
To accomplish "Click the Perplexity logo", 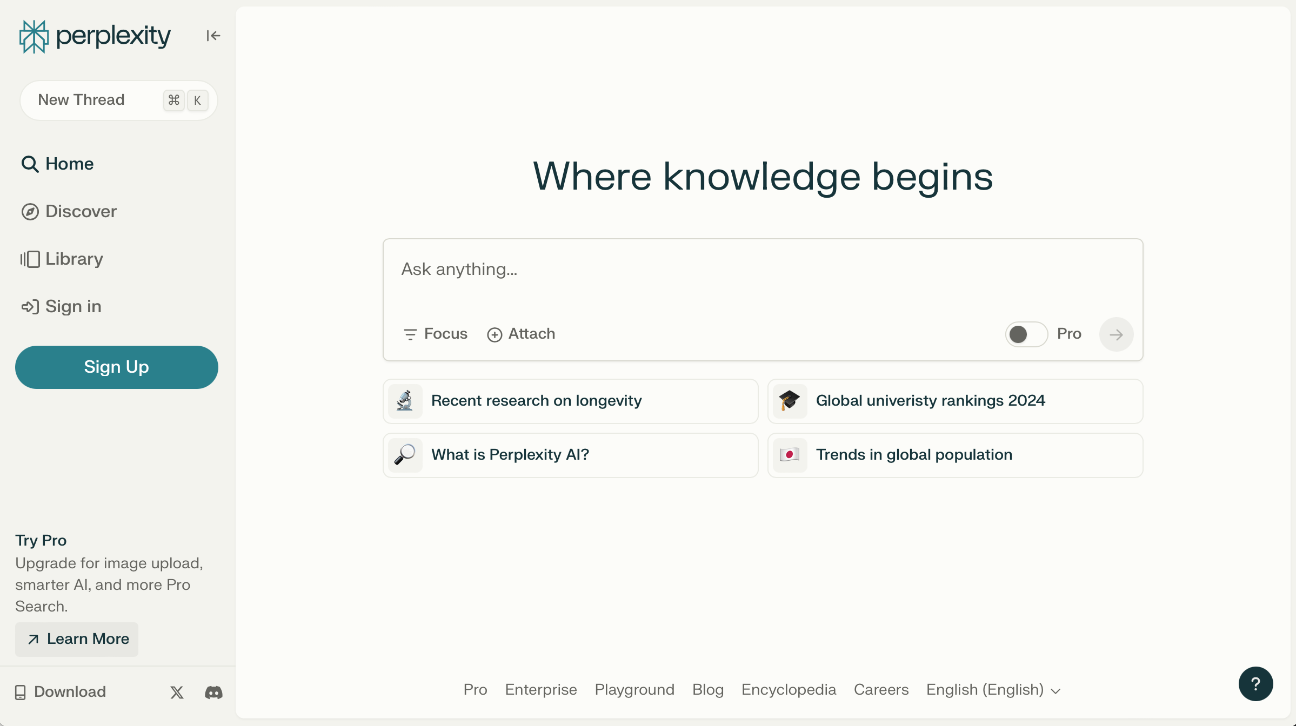I will pos(95,36).
